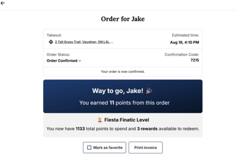Click the Mark as favorite button label
Screen dimensions: 236x157
(x=108, y=148)
